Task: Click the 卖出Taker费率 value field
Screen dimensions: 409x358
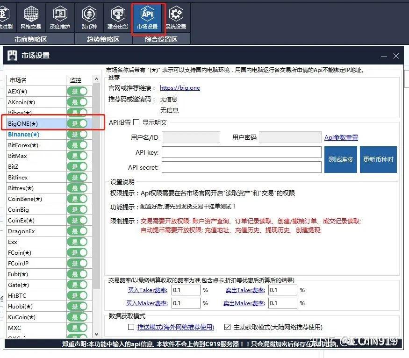Action: click(283, 290)
